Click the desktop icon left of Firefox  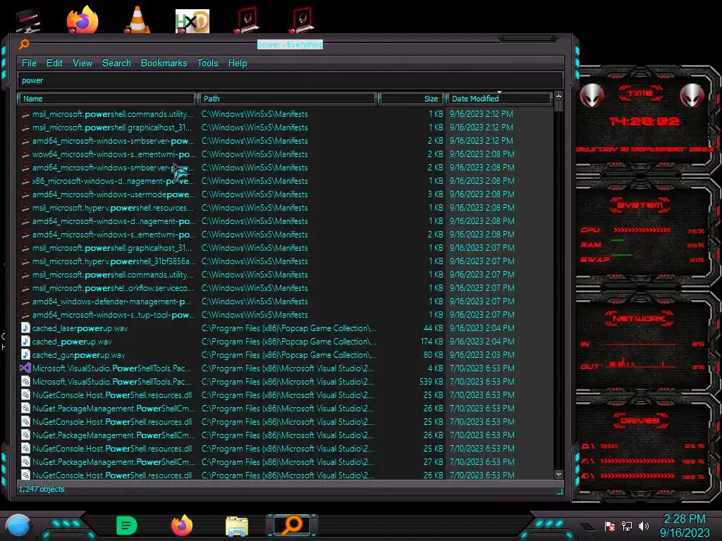tap(27, 21)
